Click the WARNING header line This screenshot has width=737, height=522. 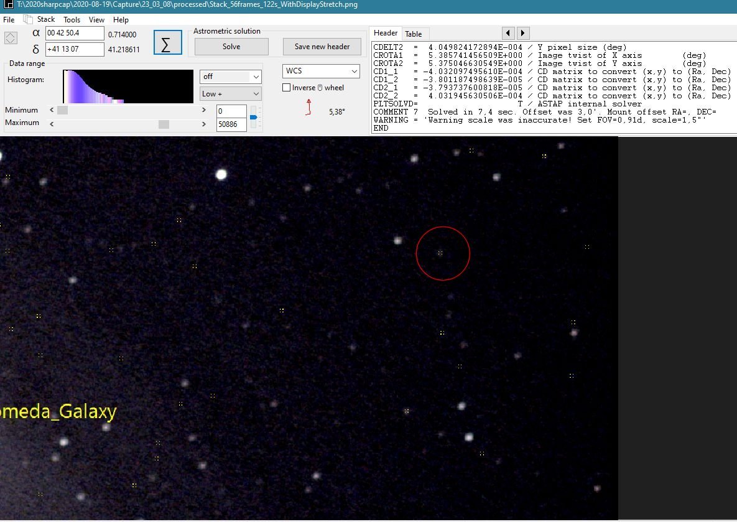pos(539,120)
